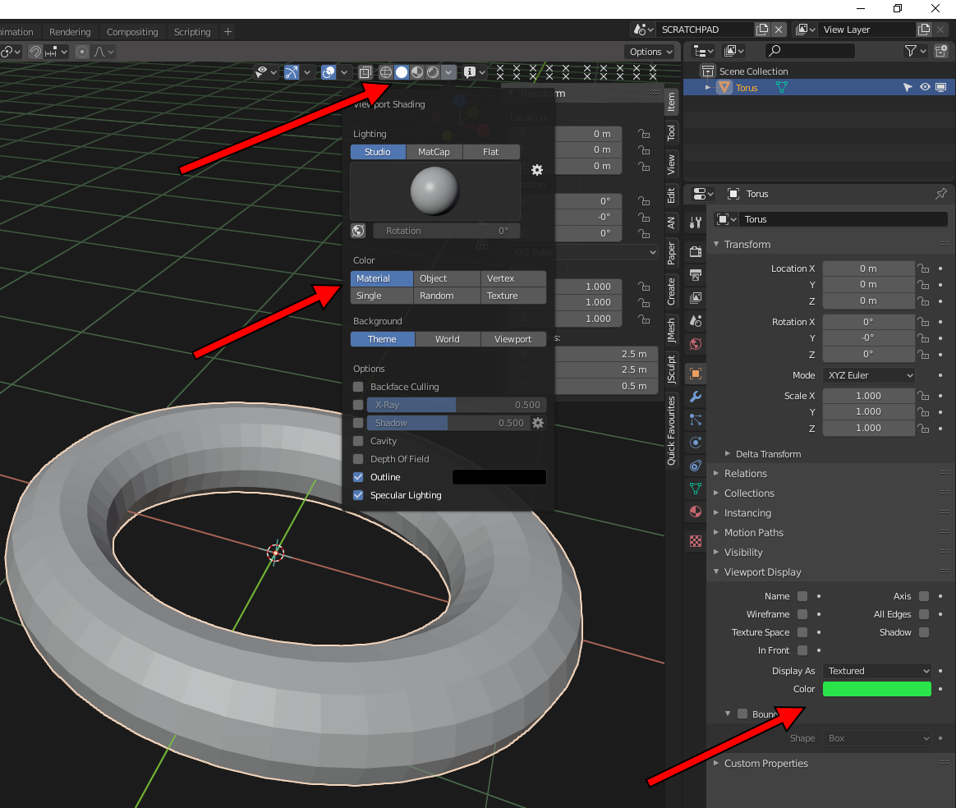Image resolution: width=956 pixels, height=808 pixels.
Task: Open viewport shading options dropdown arrow
Action: [448, 72]
